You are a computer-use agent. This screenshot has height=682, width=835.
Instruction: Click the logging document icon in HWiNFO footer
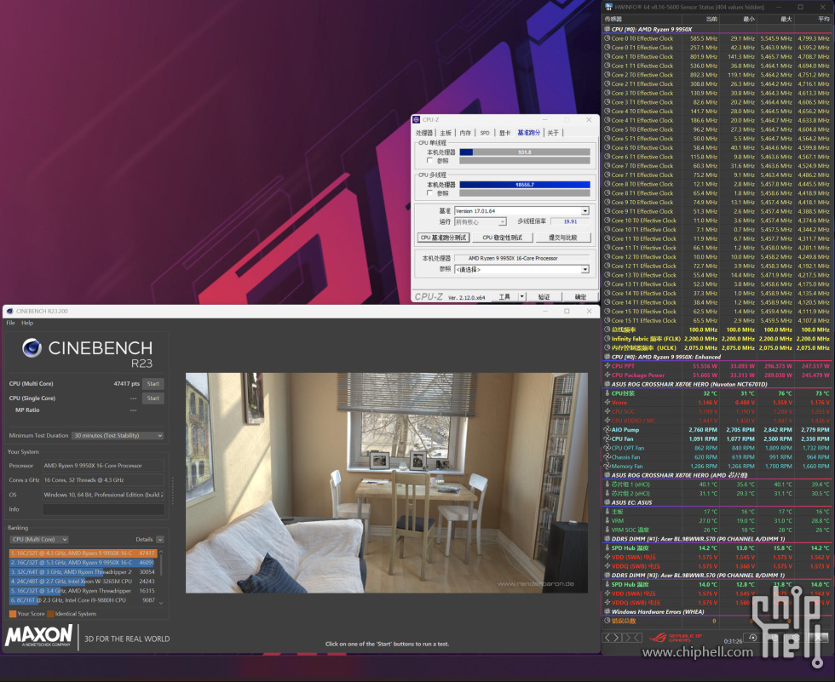[775, 638]
